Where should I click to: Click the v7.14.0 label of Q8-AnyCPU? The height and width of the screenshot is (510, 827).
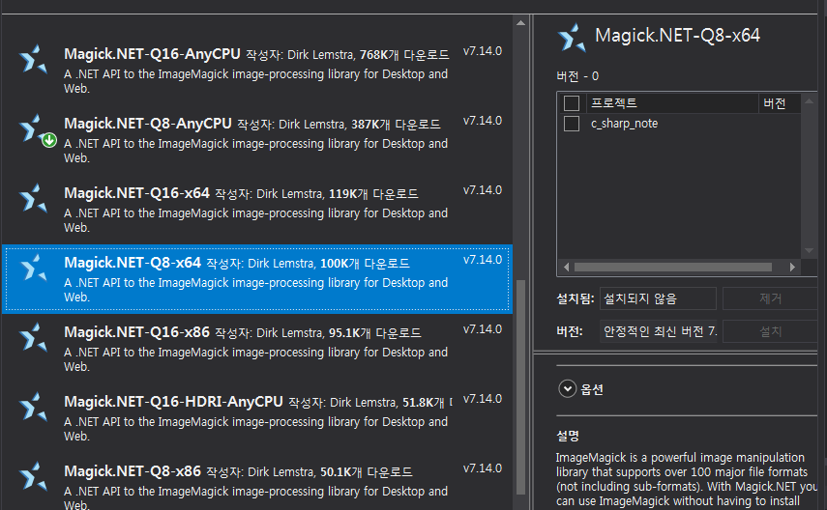click(483, 121)
